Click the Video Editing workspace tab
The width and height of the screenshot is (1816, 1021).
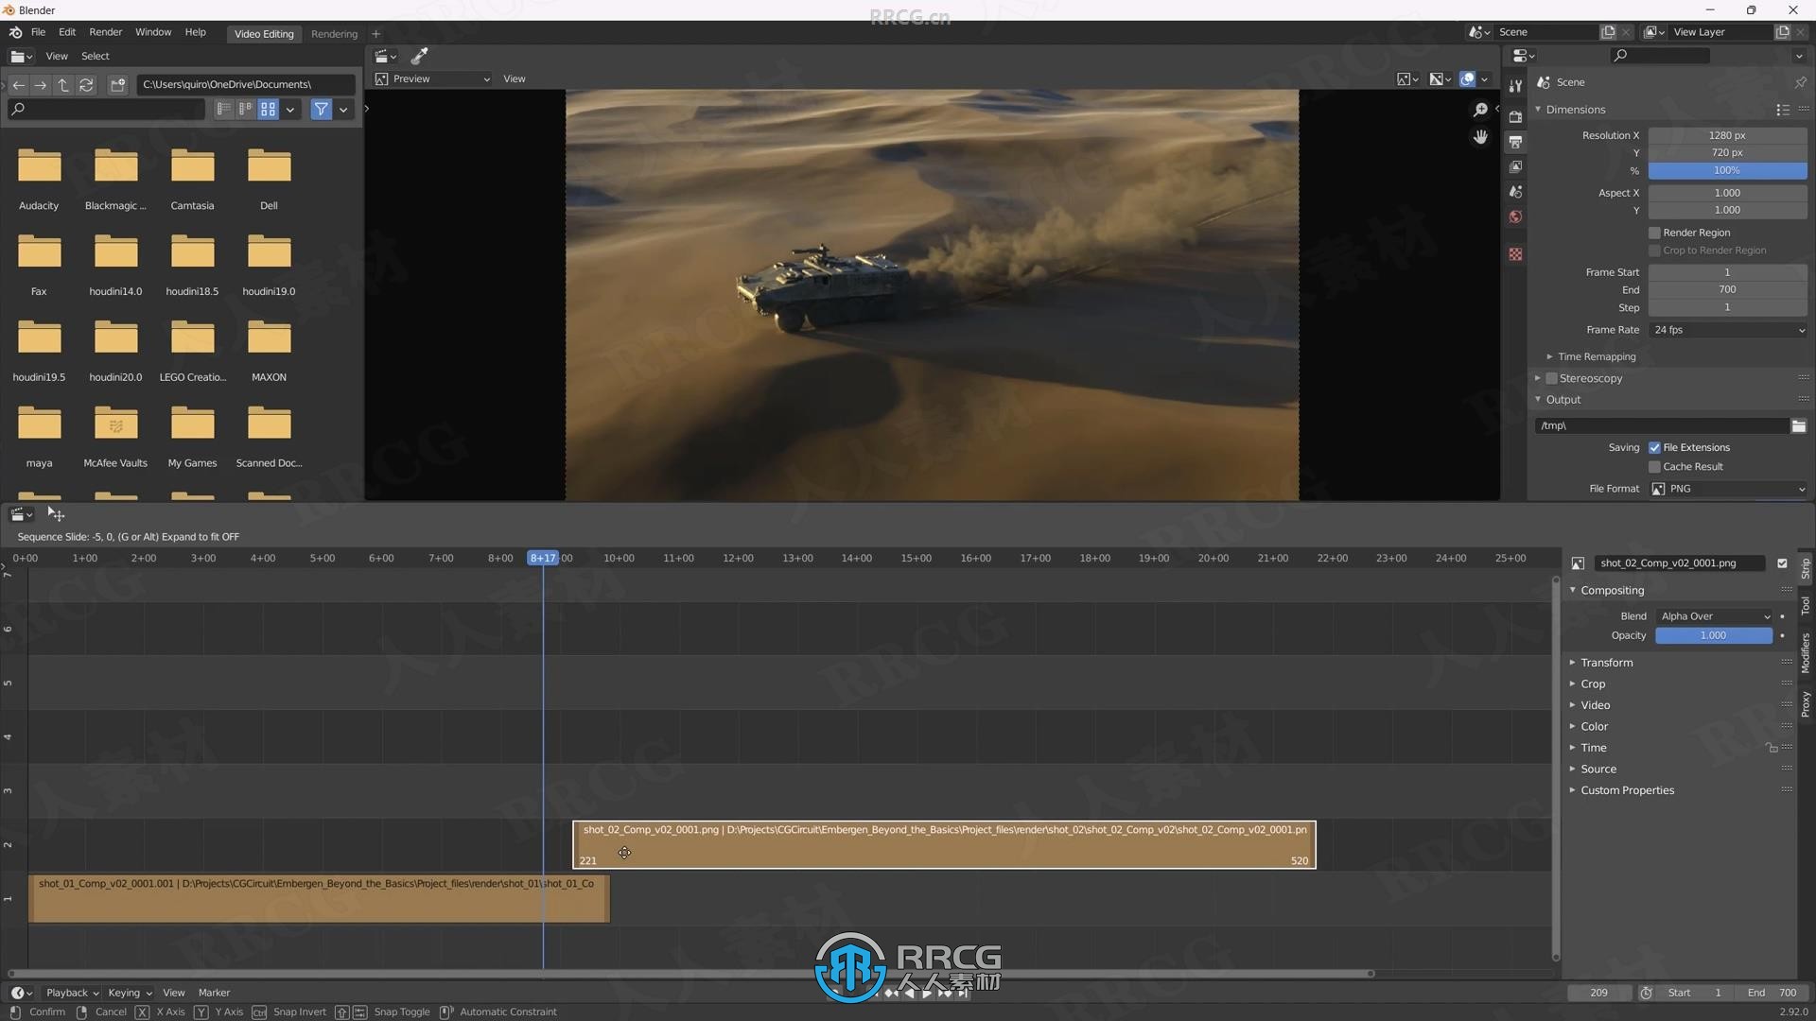(262, 31)
